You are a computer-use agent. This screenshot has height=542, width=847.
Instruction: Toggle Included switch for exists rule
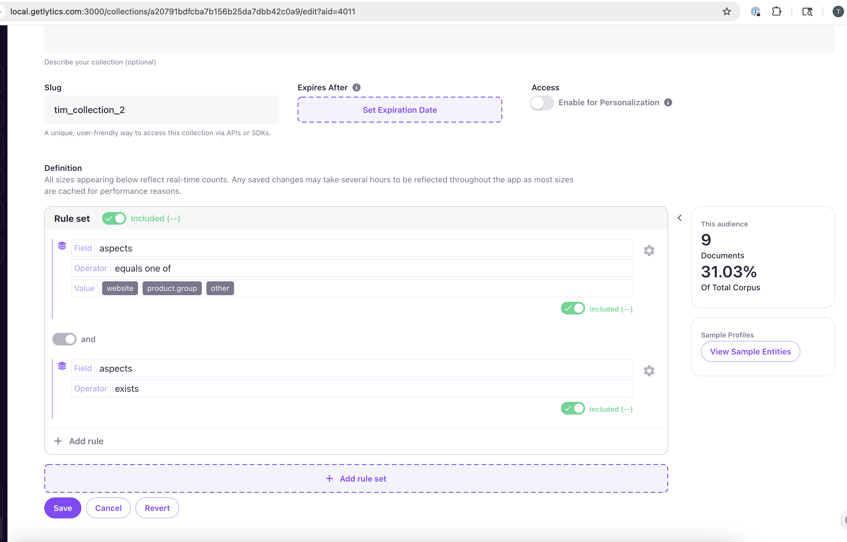click(573, 409)
